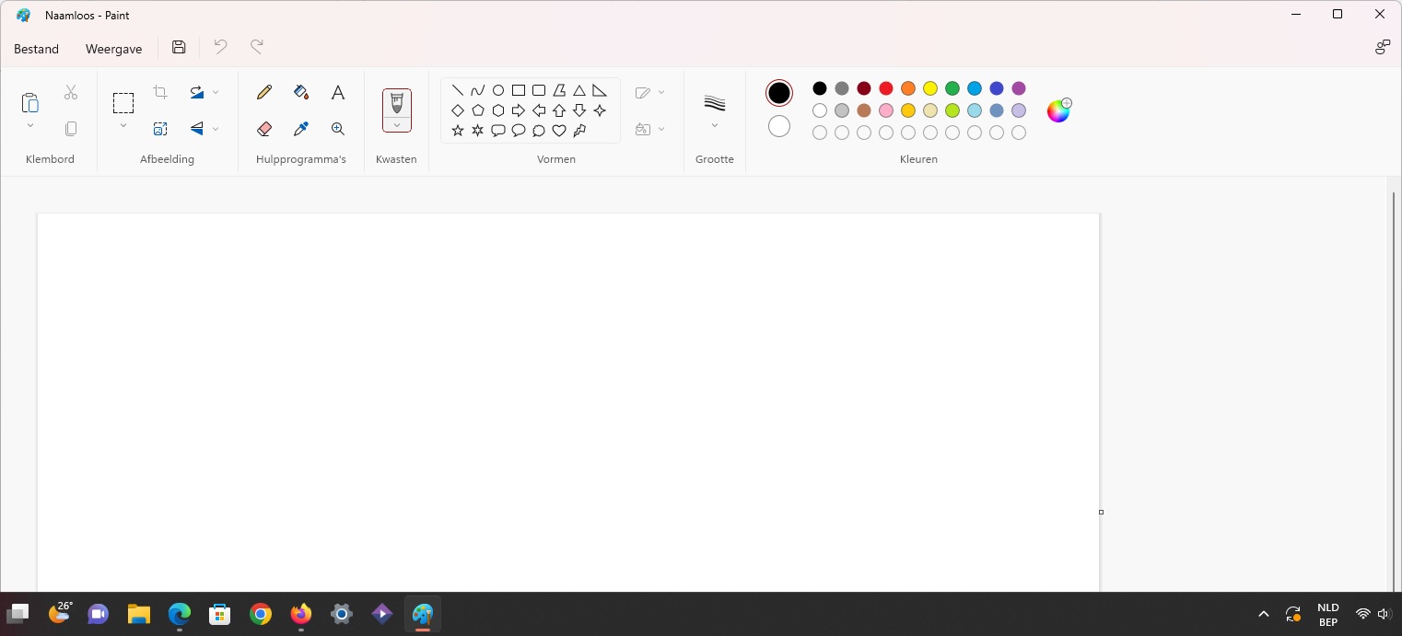This screenshot has height=636, width=1402.
Task: Open the Weergave menu
Action: click(x=114, y=49)
